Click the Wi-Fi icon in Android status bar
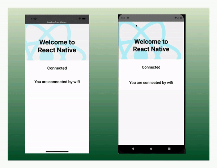 [175, 18]
